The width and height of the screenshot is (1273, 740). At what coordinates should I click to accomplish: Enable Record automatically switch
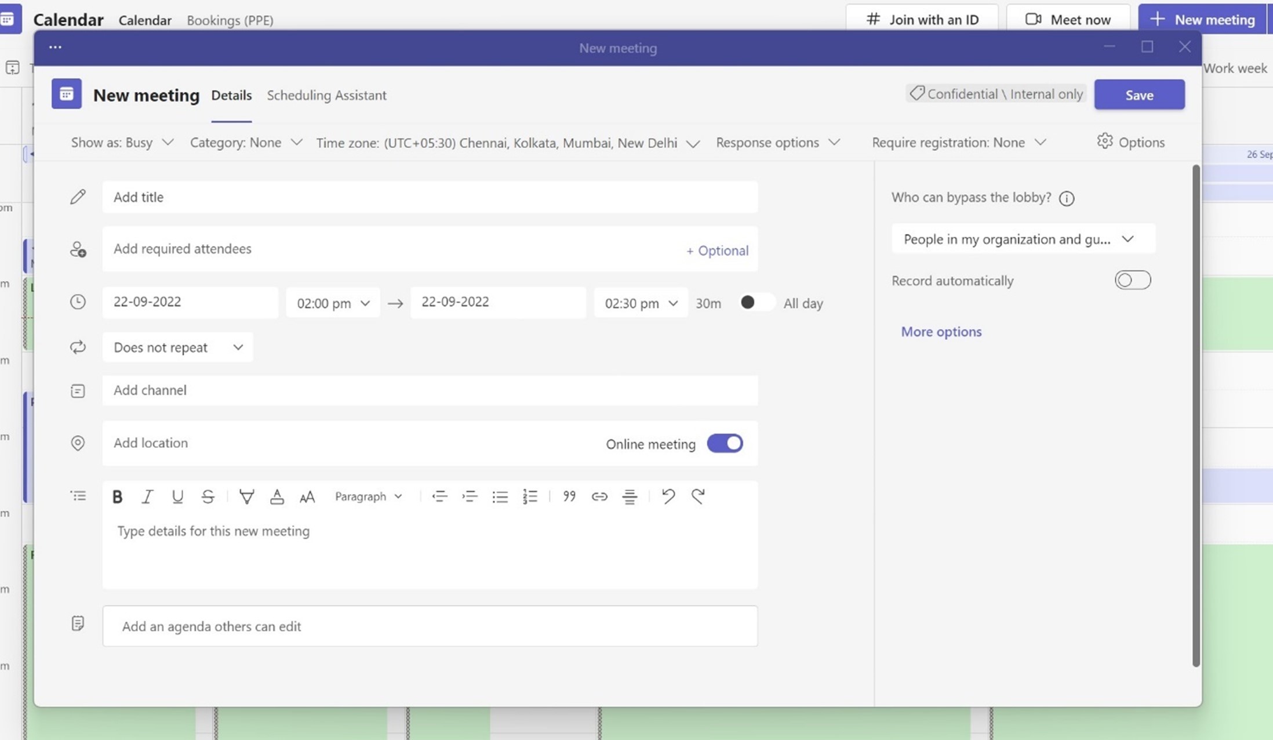1132,281
